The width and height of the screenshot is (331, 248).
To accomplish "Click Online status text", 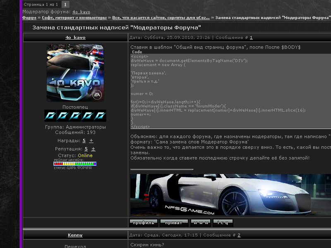I will tap(85, 155).
